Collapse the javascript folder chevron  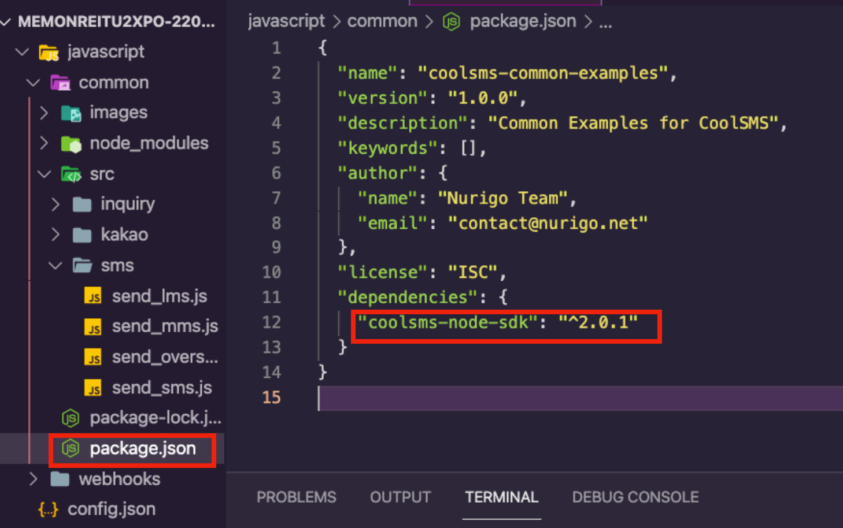click(x=22, y=52)
